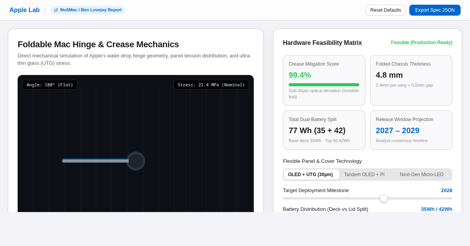Click the 99.4% crease score value
Screen dimensions: 470x246
[x=300, y=75]
